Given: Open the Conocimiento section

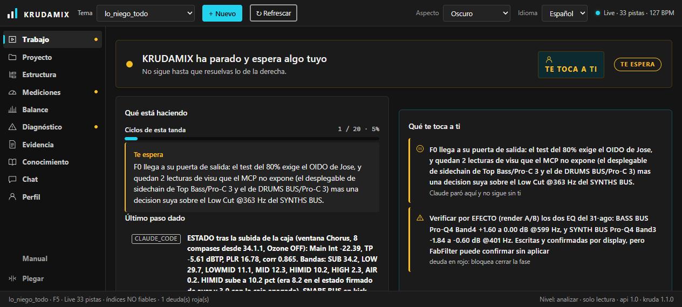Looking at the screenshot, I should pos(52,162).
